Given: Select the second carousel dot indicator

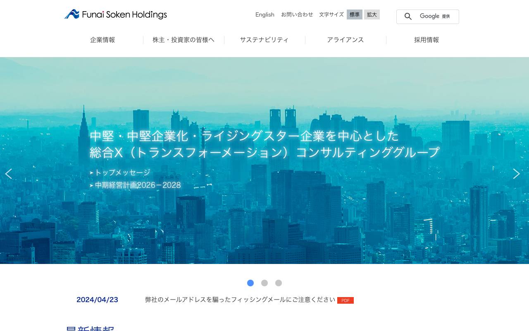Looking at the screenshot, I should click(264, 283).
